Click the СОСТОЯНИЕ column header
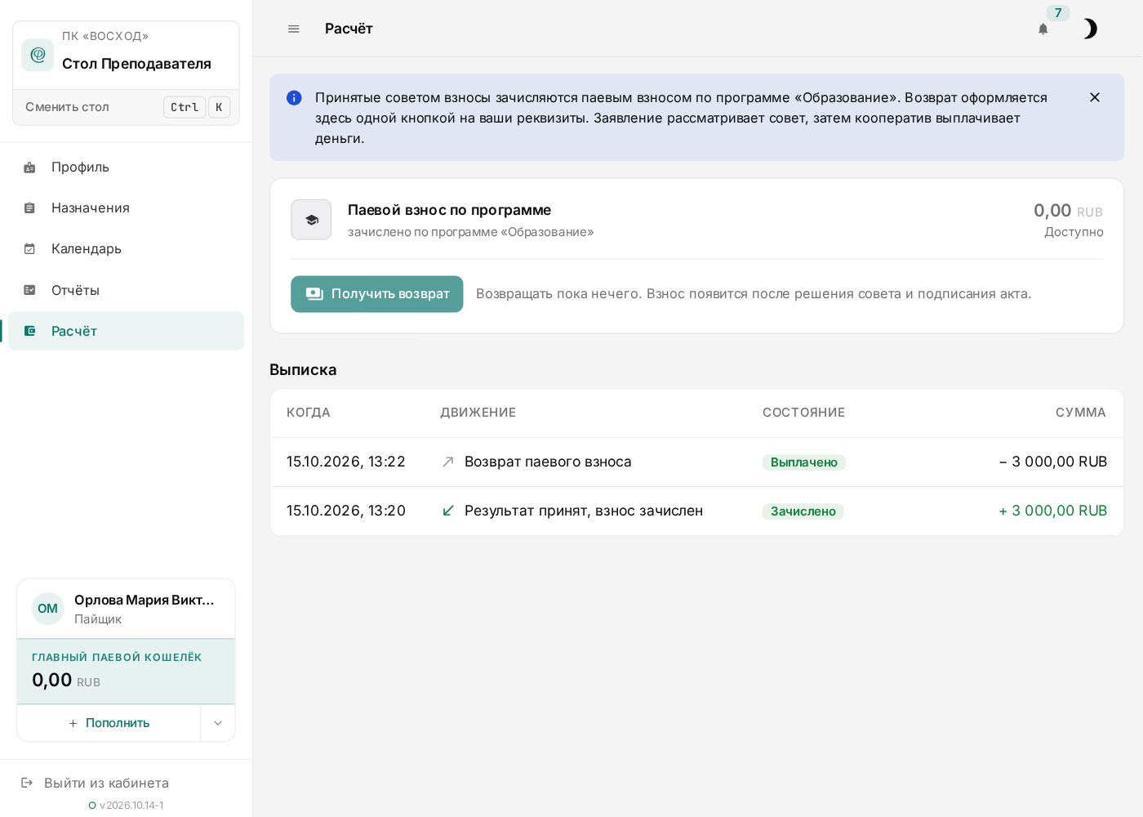The image size is (1143, 817). (x=804, y=413)
